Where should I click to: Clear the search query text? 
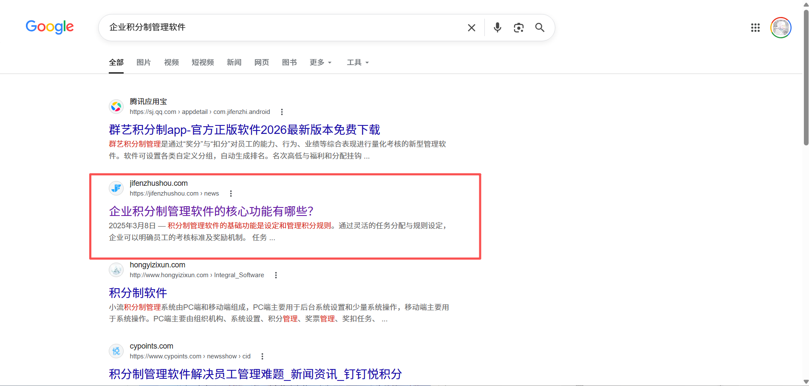(472, 28)
